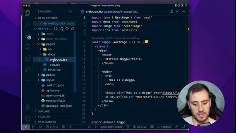Split the editor to the right
Viewport: 236px width, 133px height.
click(x=171, y=11)
